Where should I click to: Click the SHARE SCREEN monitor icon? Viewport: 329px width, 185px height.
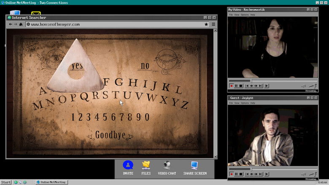[194, 165]
